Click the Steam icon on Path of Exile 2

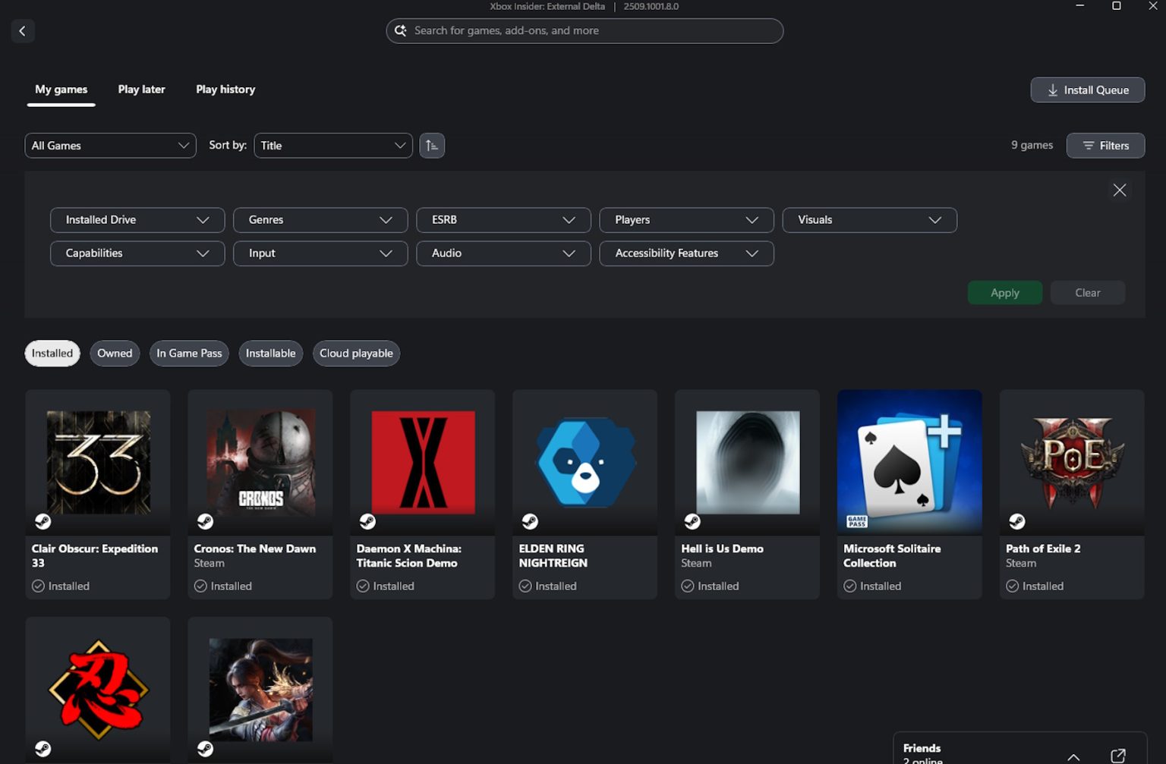pos(1017,521)
